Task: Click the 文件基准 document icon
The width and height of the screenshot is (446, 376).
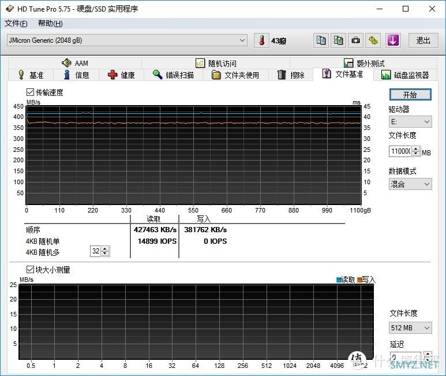Action: pyautogui.click(x=327, y=74)
